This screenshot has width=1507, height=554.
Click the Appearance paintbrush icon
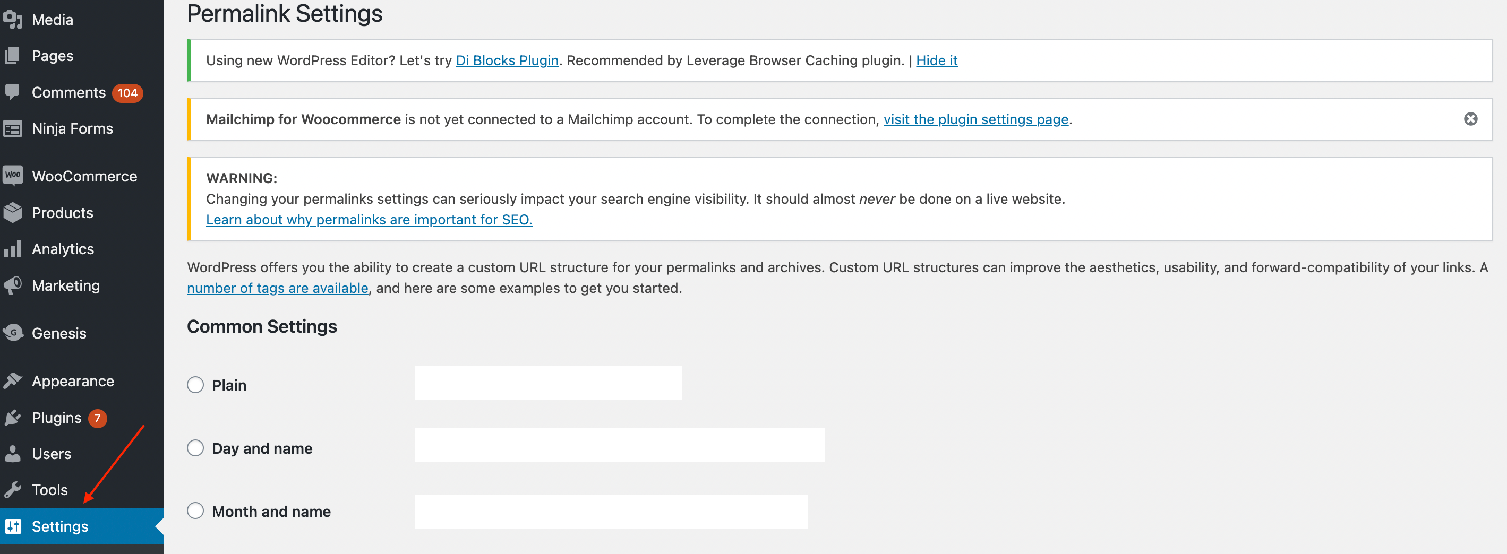12,381
